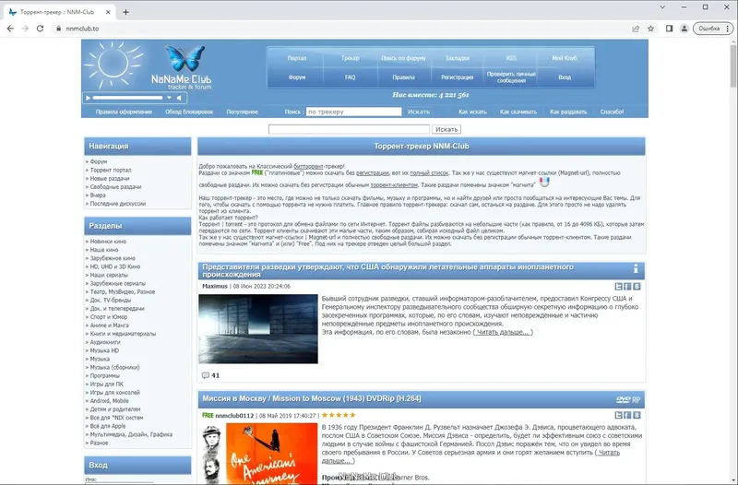The image size is (738, 485).
Task: Click the share page icon in address bar
Action: (x=636, y=29)
